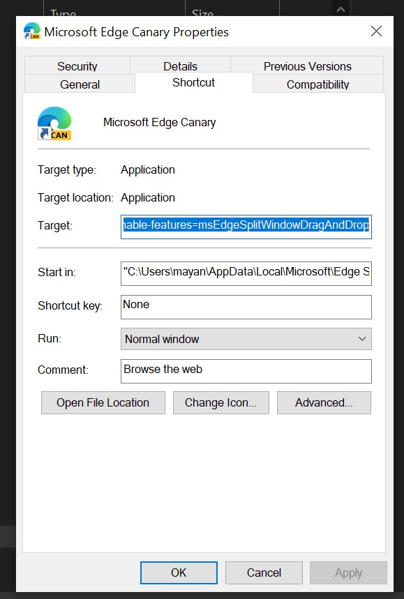The height and width of the screenshot is (599, 404).
Task: Dismiss the dialog with Cancel
Action: coord(264,573)
